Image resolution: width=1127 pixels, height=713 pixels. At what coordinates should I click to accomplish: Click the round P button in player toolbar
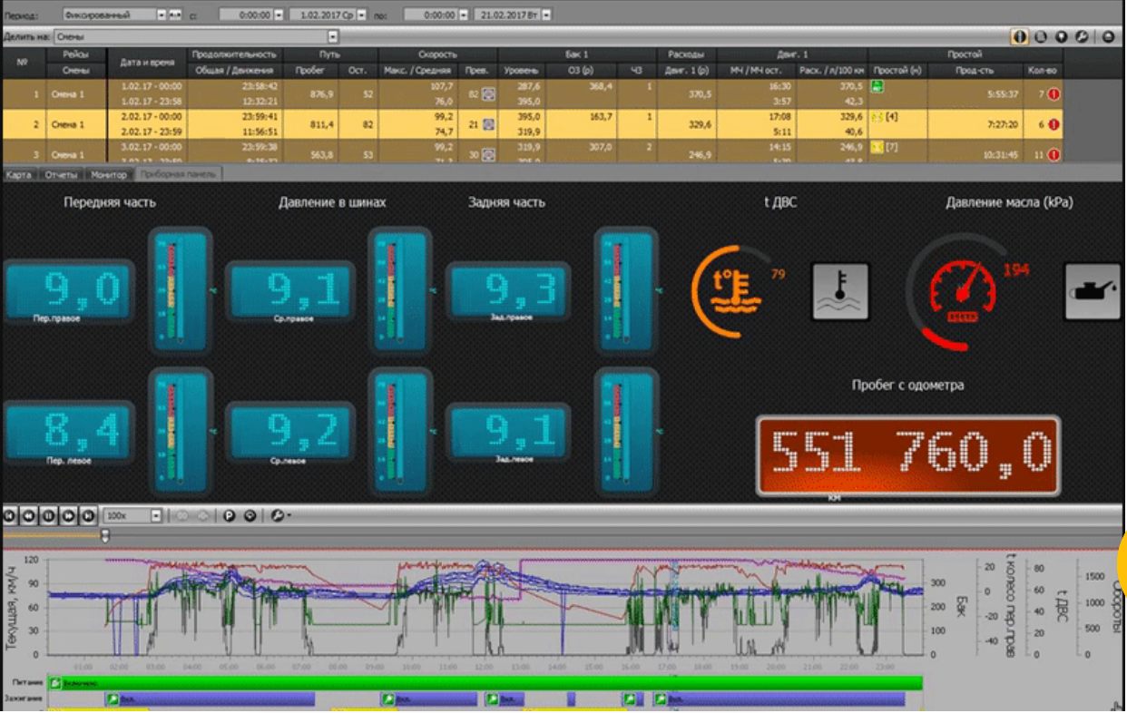tap(230, 515)
